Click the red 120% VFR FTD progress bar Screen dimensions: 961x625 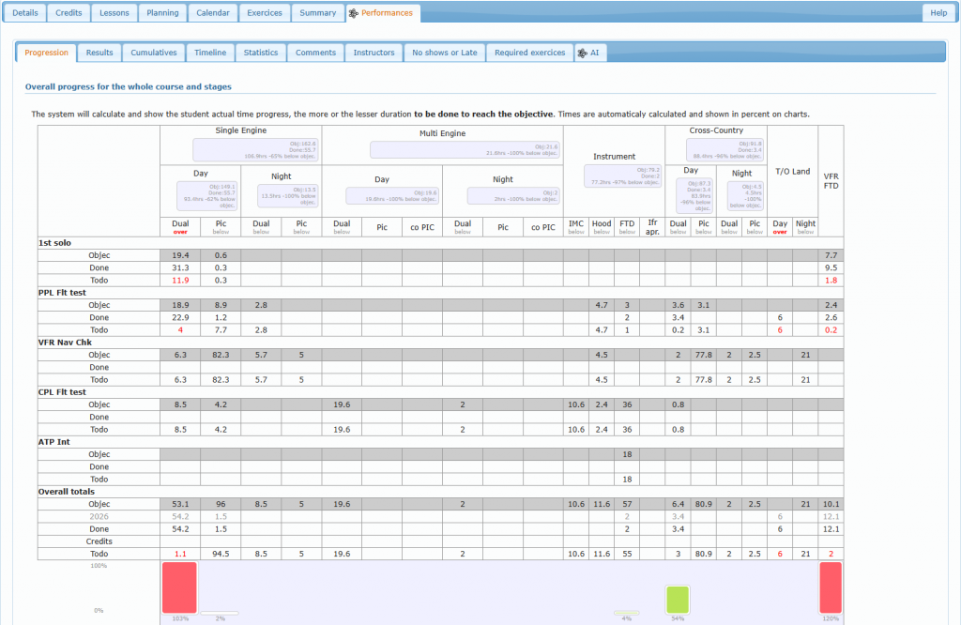click(831, 587)
